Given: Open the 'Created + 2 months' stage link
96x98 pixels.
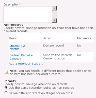Looking at the screenshot, I should point(17,47).
